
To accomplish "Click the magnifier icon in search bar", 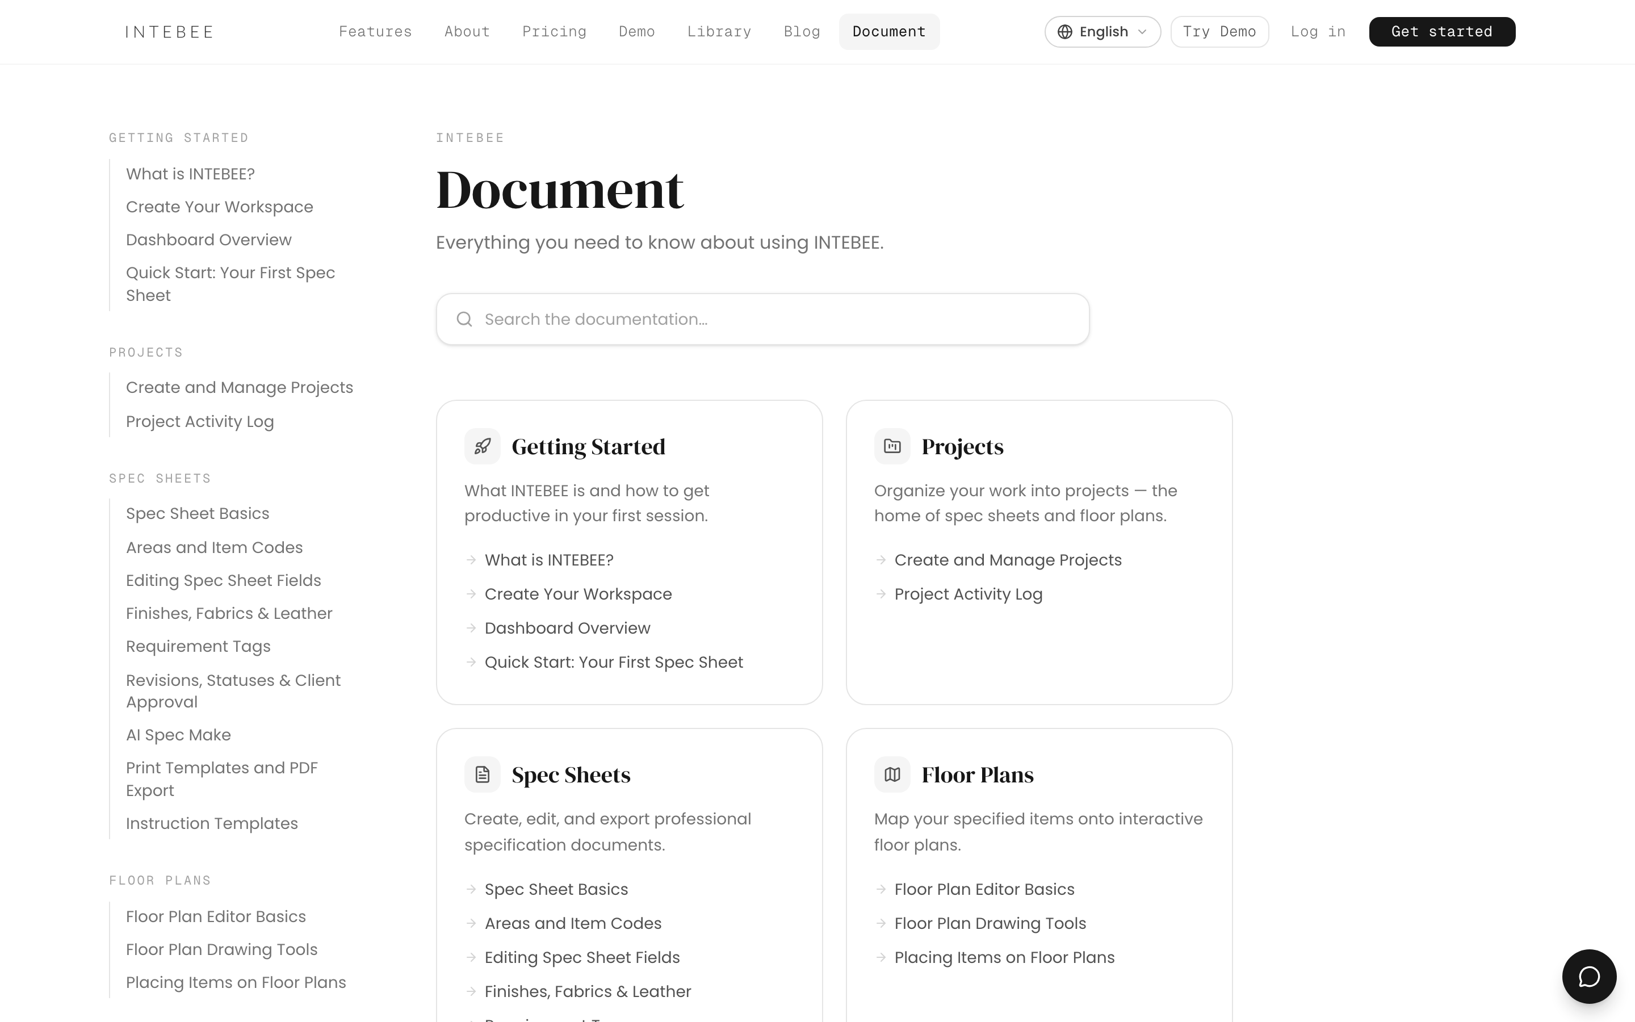I will coord(464,319).
